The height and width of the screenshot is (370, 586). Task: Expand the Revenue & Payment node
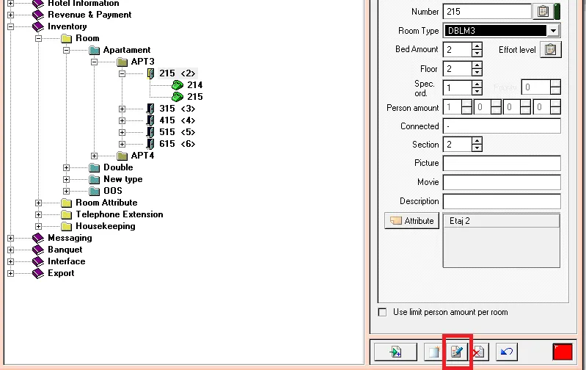point(10,15)
